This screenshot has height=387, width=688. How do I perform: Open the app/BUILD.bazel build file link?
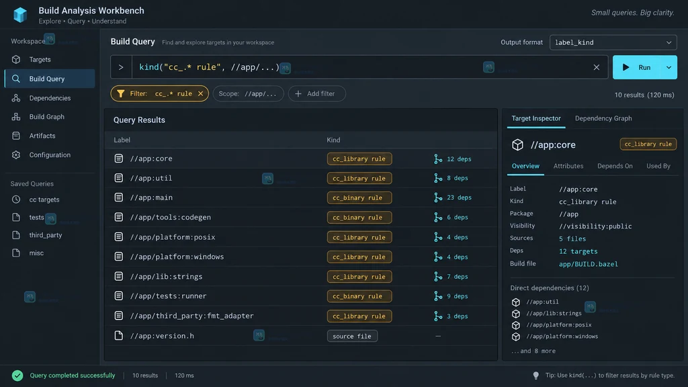pos(589,264)
